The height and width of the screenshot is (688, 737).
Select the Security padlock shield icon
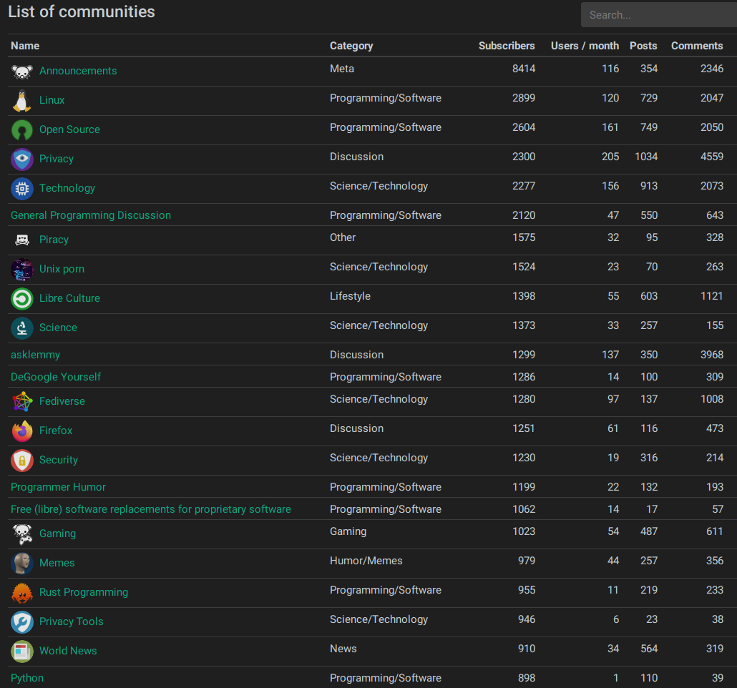click(22, 461)
